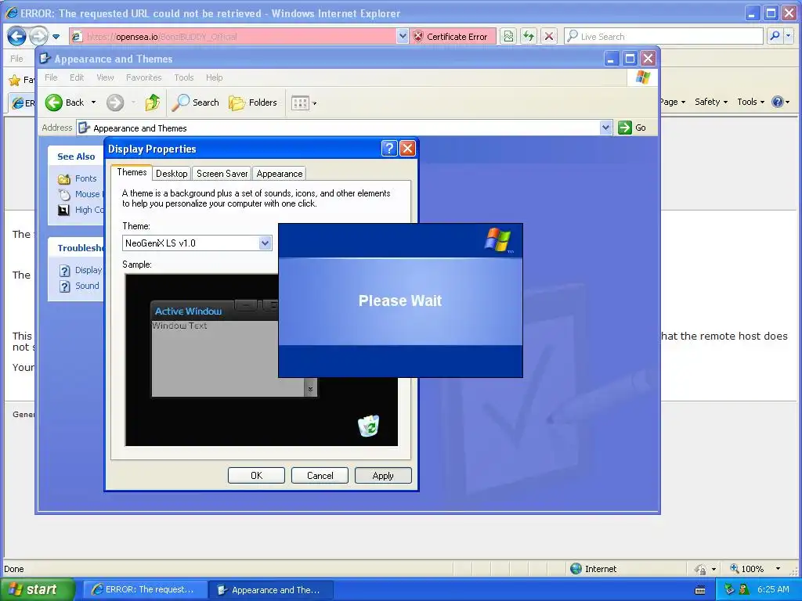This screenshot has width=802, height=601.
Task: Click High Contrast icon in See Also
Action: pyautogui.click(x=63, y=210)
